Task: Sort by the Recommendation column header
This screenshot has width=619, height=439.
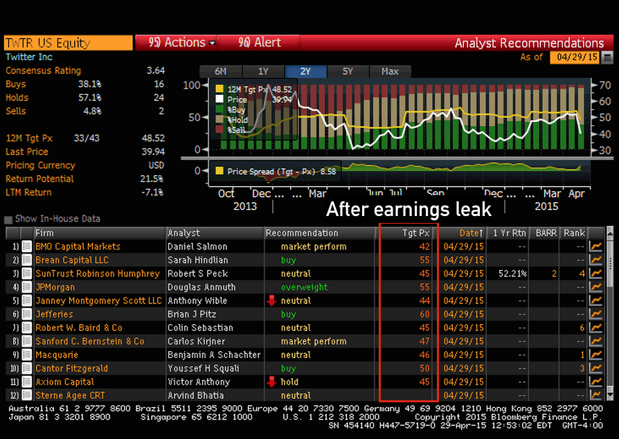Action: [320, 233]
